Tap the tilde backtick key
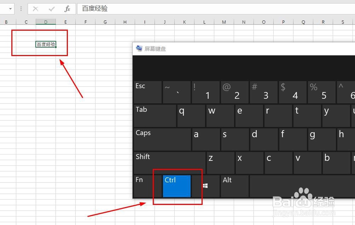This screenshot has height=225, width=355. (176, 92)
